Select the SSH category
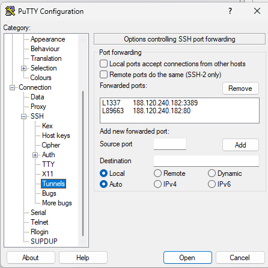268x268 pixels. [x=37, y=116]
